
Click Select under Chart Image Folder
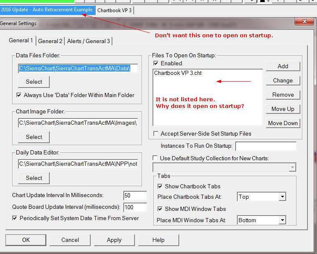click(x=34, y=137)
